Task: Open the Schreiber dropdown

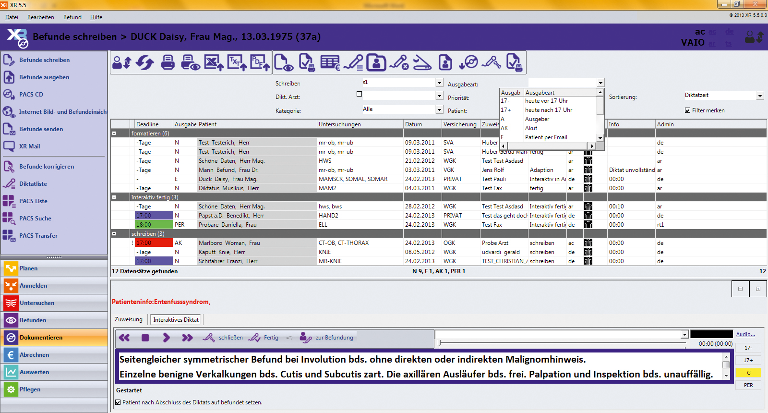Action: (x=439, y=83)
